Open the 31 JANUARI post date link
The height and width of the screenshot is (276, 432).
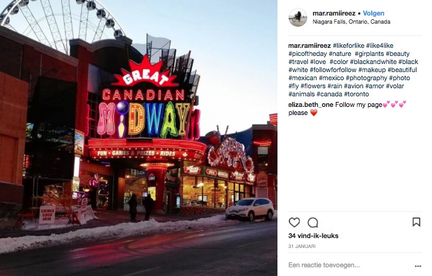point(302,246)
